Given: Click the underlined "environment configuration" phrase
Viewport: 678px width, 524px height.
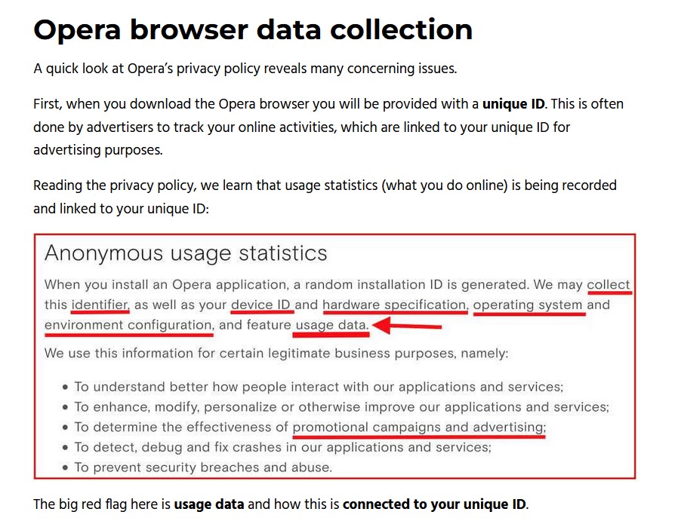Looking at the screenshot, I should tap(128, 325).
